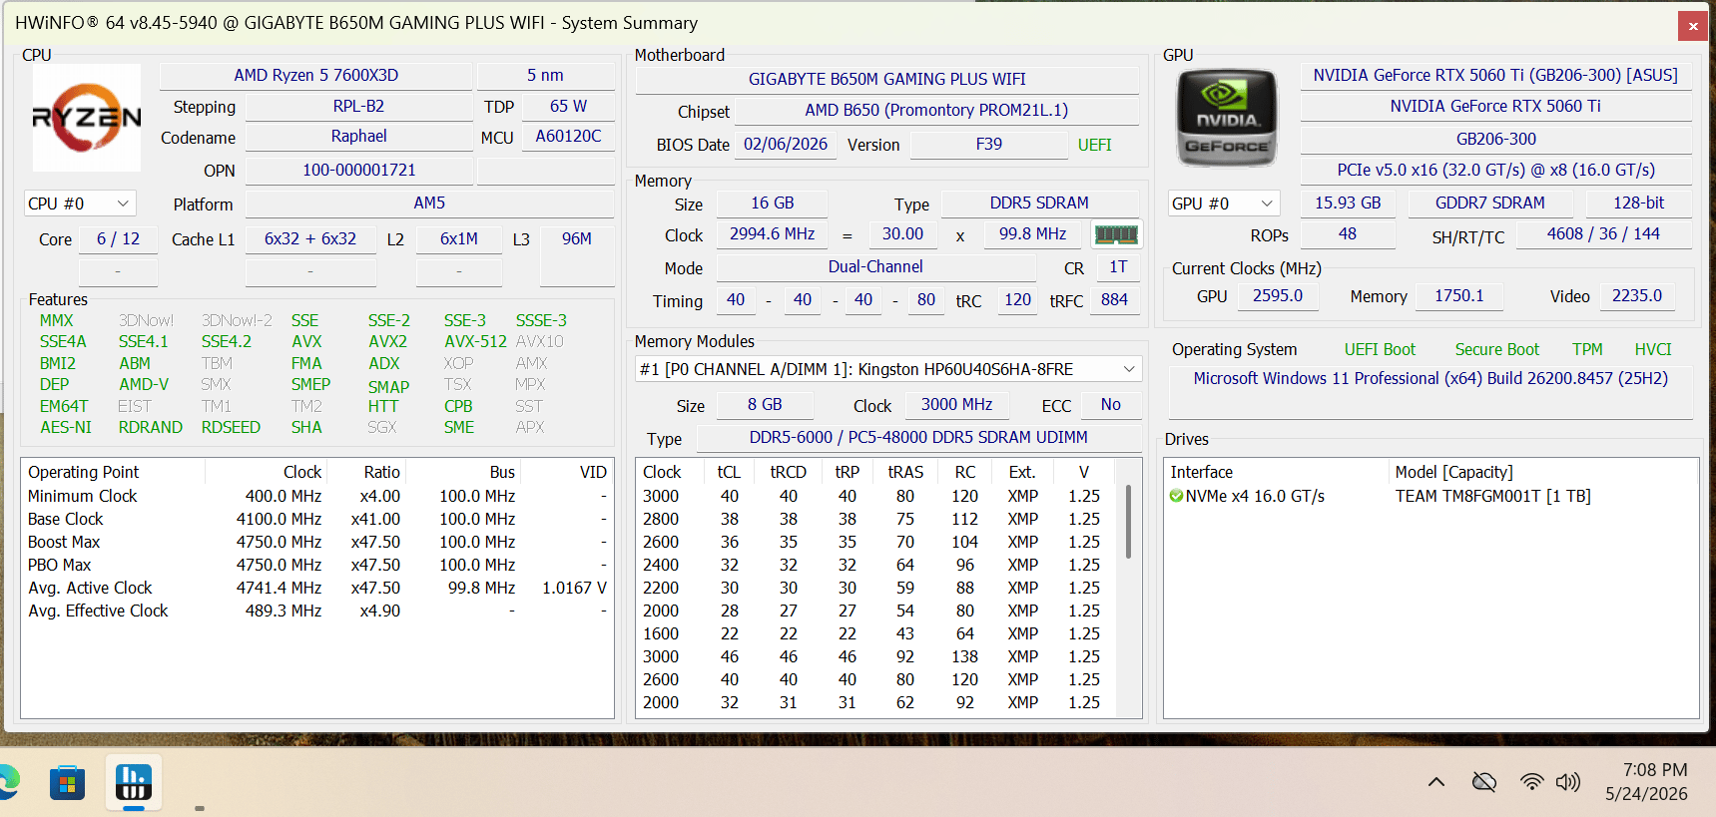Image resolution: width=1716 pixels, height=817 pixels.
Task: Click the AMD Ryzen logo image
Action: tap(87, 118)
